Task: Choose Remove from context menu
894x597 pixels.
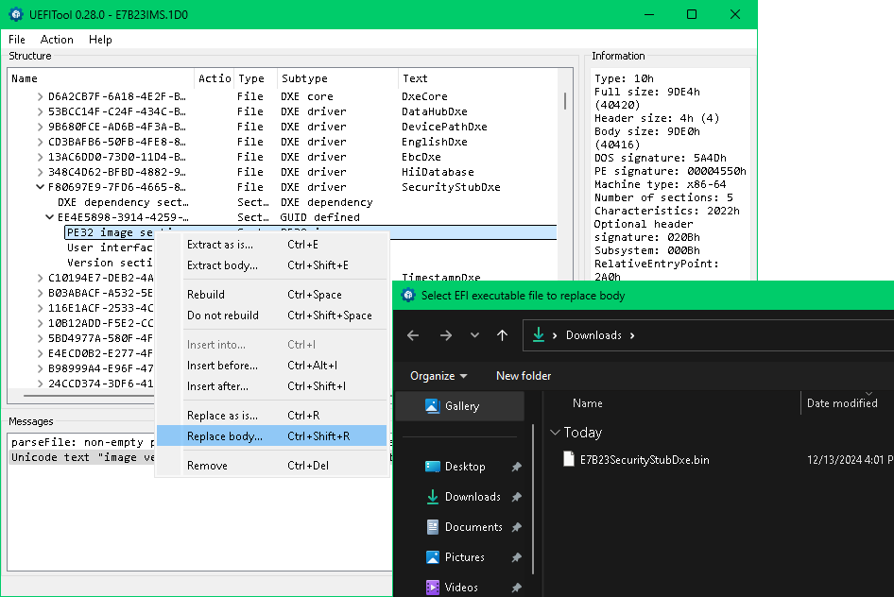Action: click(x=273, y=466)
